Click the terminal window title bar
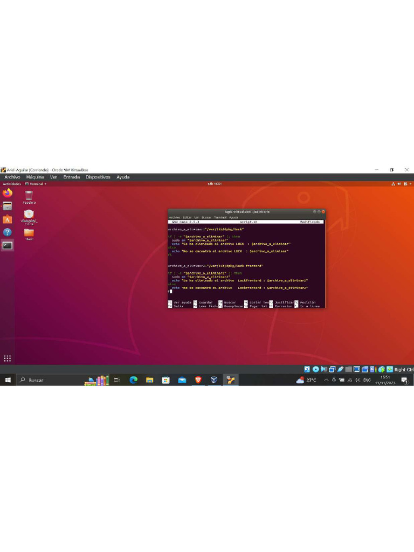The width and height of the screenshot is (414, 552). (247, 211)
